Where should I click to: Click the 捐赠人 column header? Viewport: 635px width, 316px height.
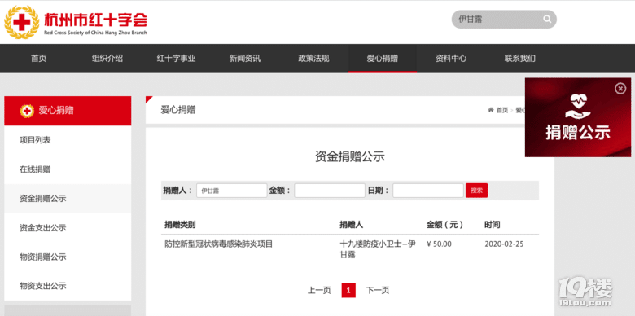(x=351, y=225)
